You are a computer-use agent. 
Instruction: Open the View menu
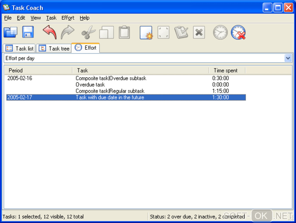(36, 18)
